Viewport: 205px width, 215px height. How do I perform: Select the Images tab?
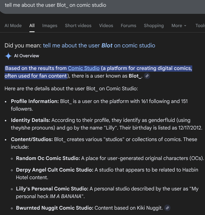[x=50, y=26]
